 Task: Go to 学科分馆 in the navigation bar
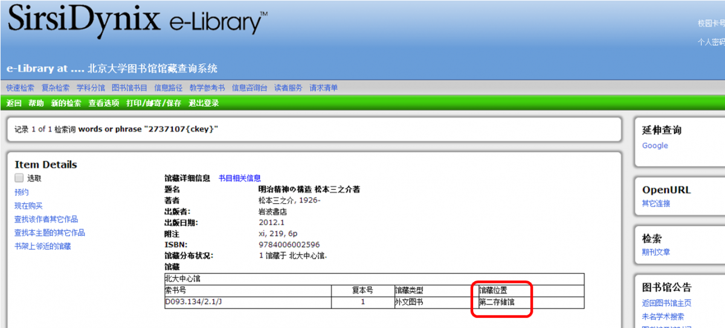pos(91,88)
